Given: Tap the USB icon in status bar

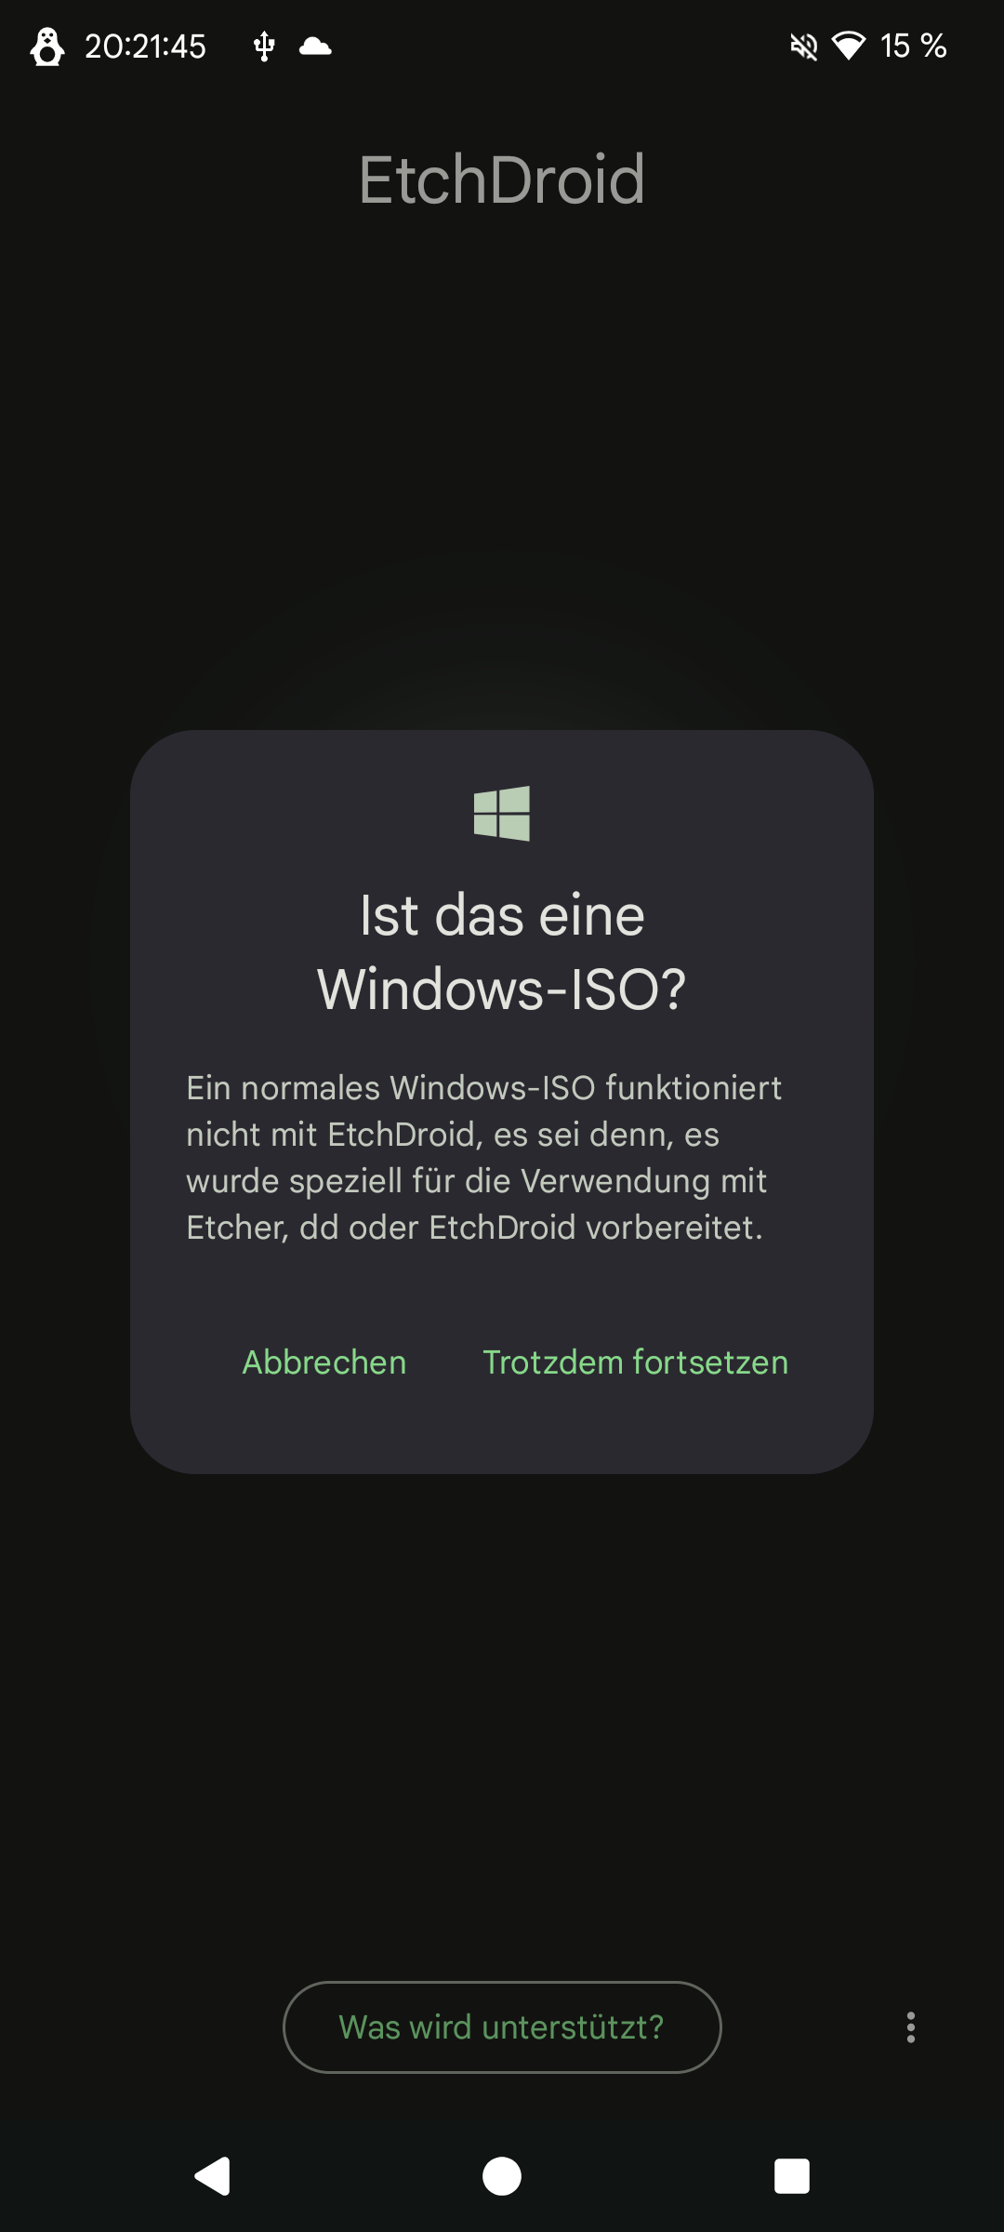Looking at the screenshot, I should click(x=264, y=46).
